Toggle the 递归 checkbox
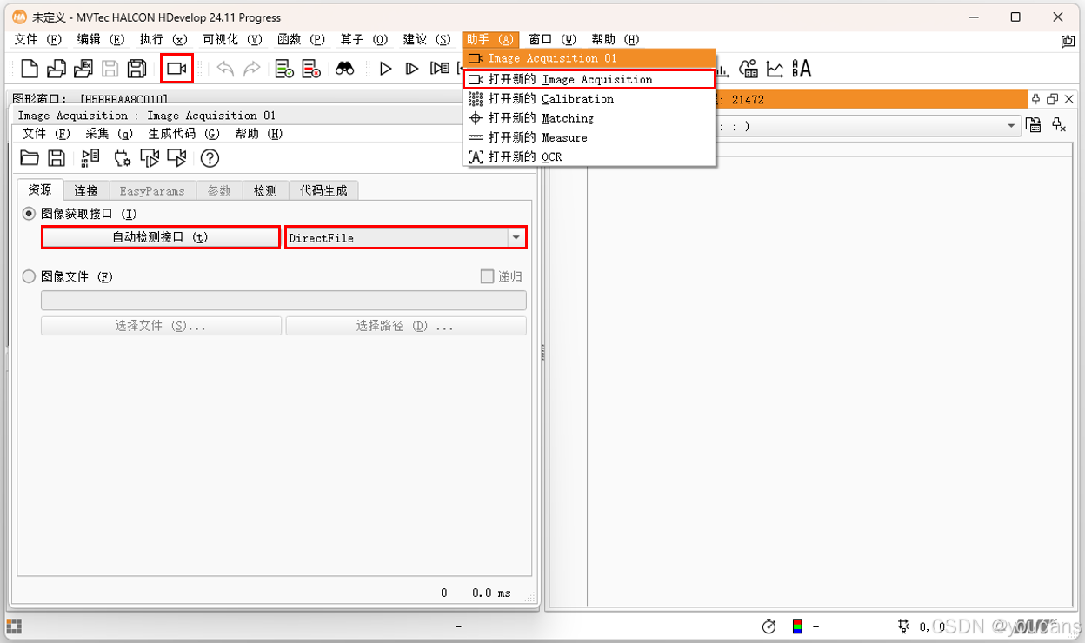The width and height of the screenshot is (1085, 643). 488,276
